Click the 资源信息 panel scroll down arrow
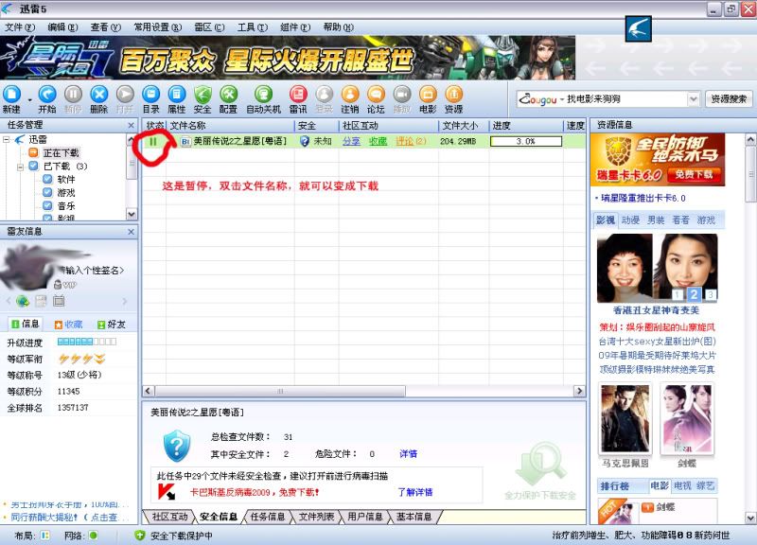Image resolution: width=757 pixels, height=545 pixels. coord(749,518)
